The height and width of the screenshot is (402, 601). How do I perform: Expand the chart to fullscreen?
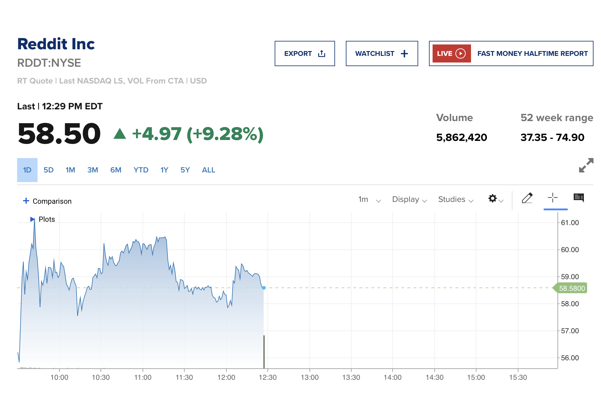tap(586, 165)
